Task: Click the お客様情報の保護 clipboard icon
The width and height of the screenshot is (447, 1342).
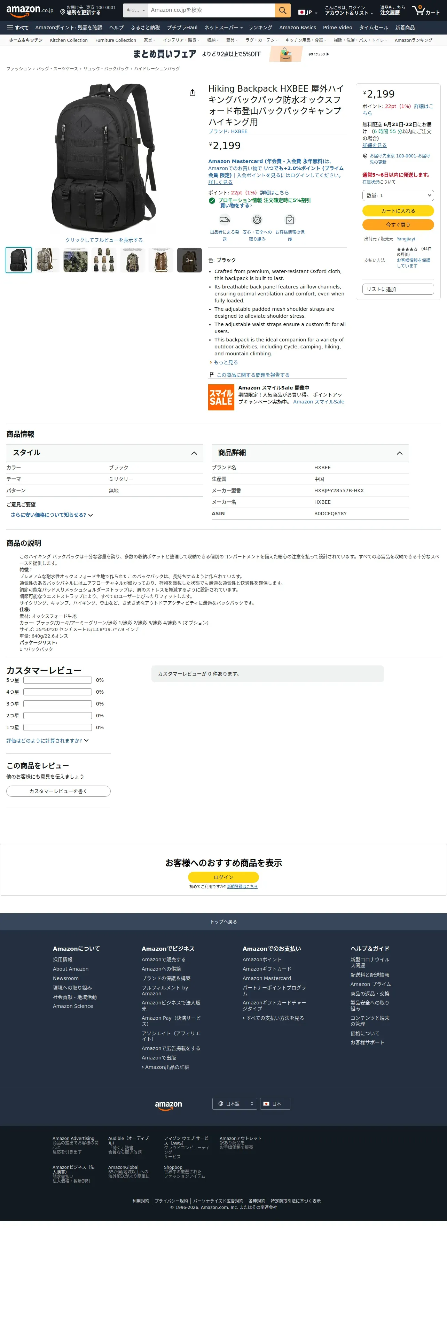Action: point(290,220)
